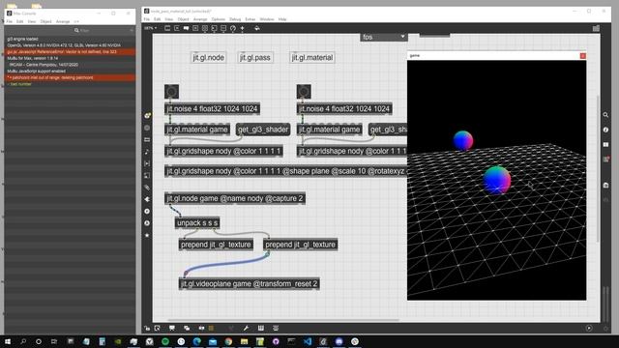The height and width of the screenshot is (348, 619).
Task: Click the bang button above left jit.noise
Action: (171, 92)
